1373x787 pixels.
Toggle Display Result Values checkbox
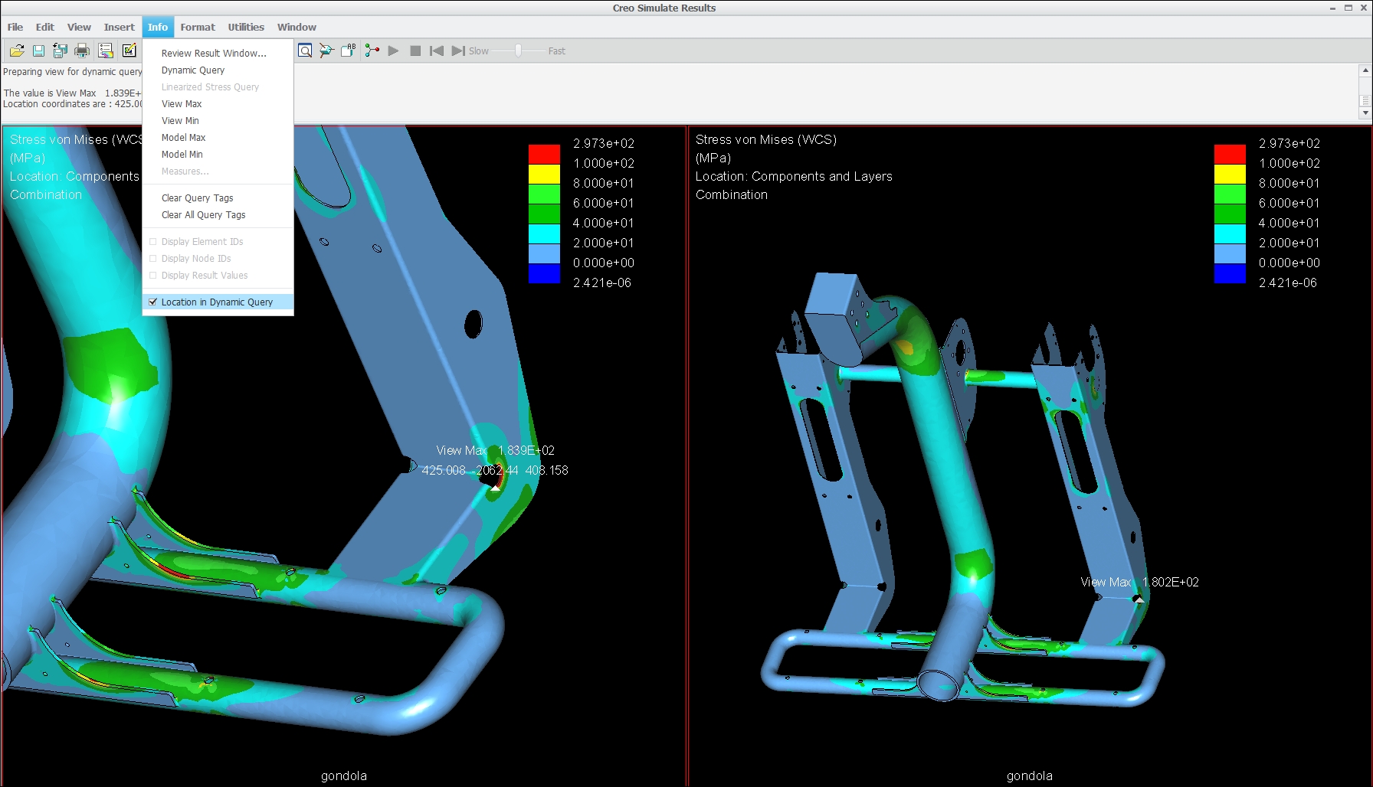pos(152,275)
